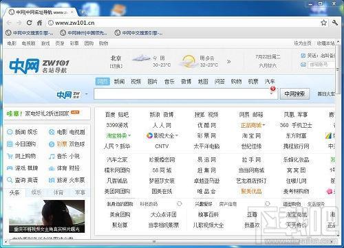Click the 邮箱帐号 input field
Viewport: 344px width, 248px height.
coord(321,65)
